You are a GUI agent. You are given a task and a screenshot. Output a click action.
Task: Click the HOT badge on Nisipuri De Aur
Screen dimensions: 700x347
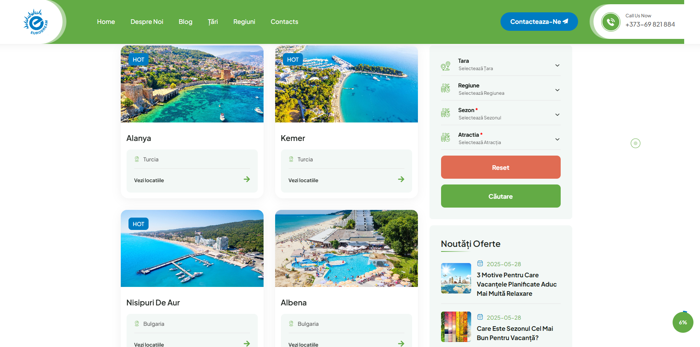pyautogui.click(x=138, y=224)
